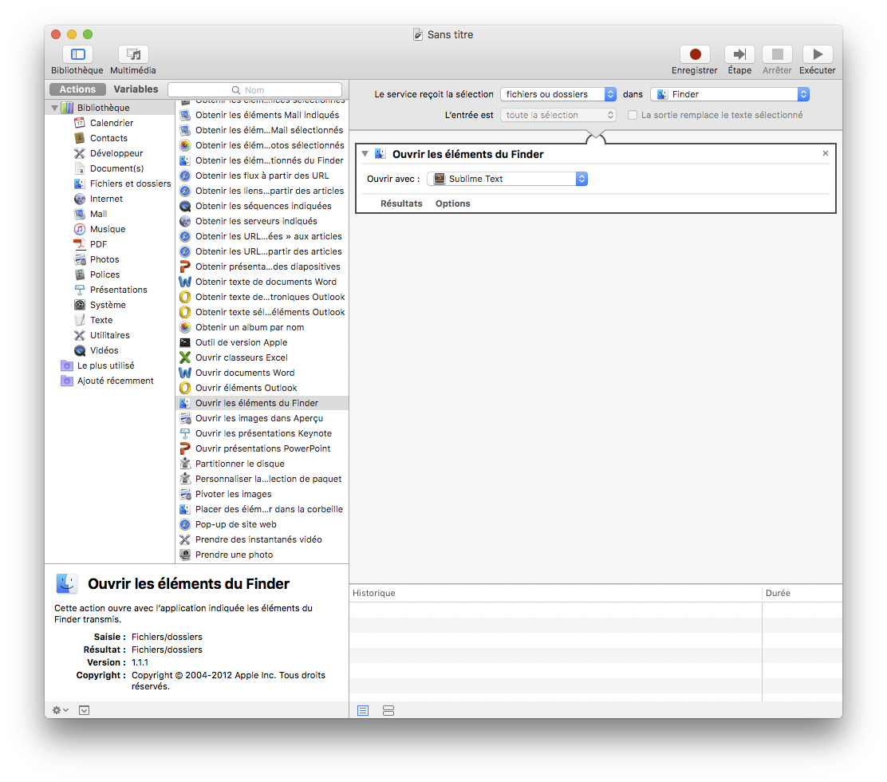
Task: Collapse the Bibliothèque tree
Action: tap(55, 108)
